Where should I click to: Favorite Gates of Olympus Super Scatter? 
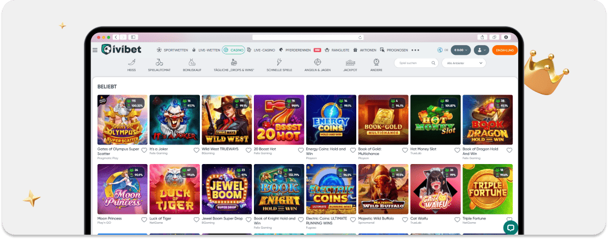click(144, 150)
